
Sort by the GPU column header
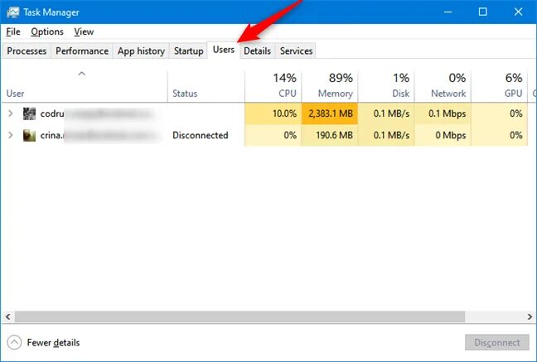[x=499, y=86]
